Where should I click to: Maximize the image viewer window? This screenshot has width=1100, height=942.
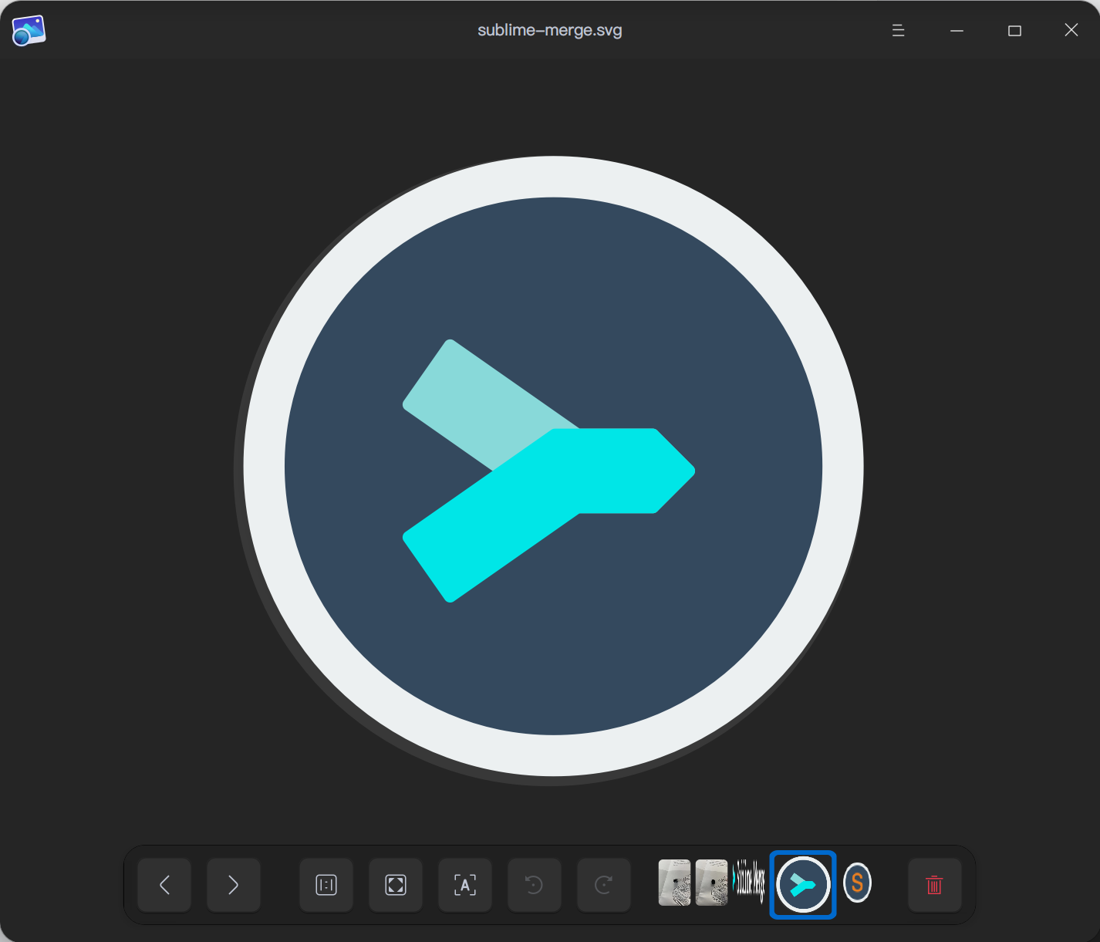(x=1014, y=31)
